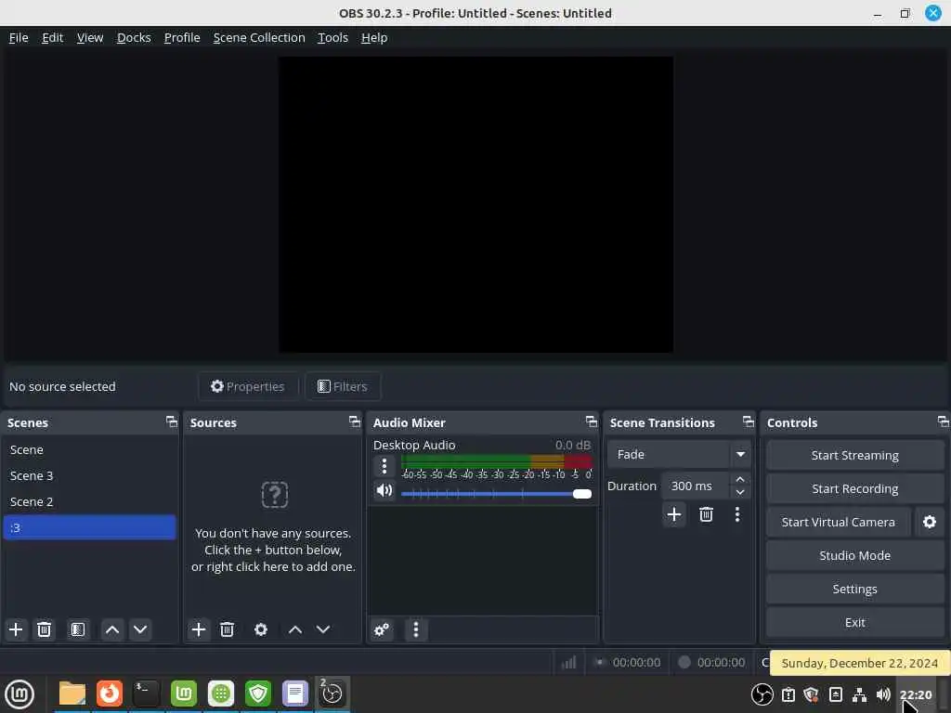The height and width of the screenshot is (713, 951).
Task: Click the Exit button
Action: tap(854, 622)
